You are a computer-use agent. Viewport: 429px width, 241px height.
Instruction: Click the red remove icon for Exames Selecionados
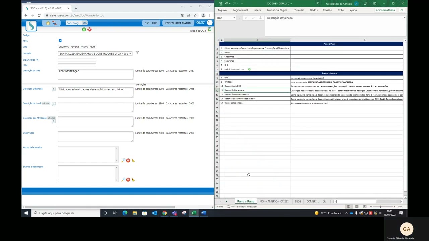coord(128,180)
